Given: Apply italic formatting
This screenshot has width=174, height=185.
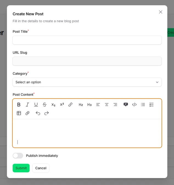Looking at the screenshot, I should point(27,105).
